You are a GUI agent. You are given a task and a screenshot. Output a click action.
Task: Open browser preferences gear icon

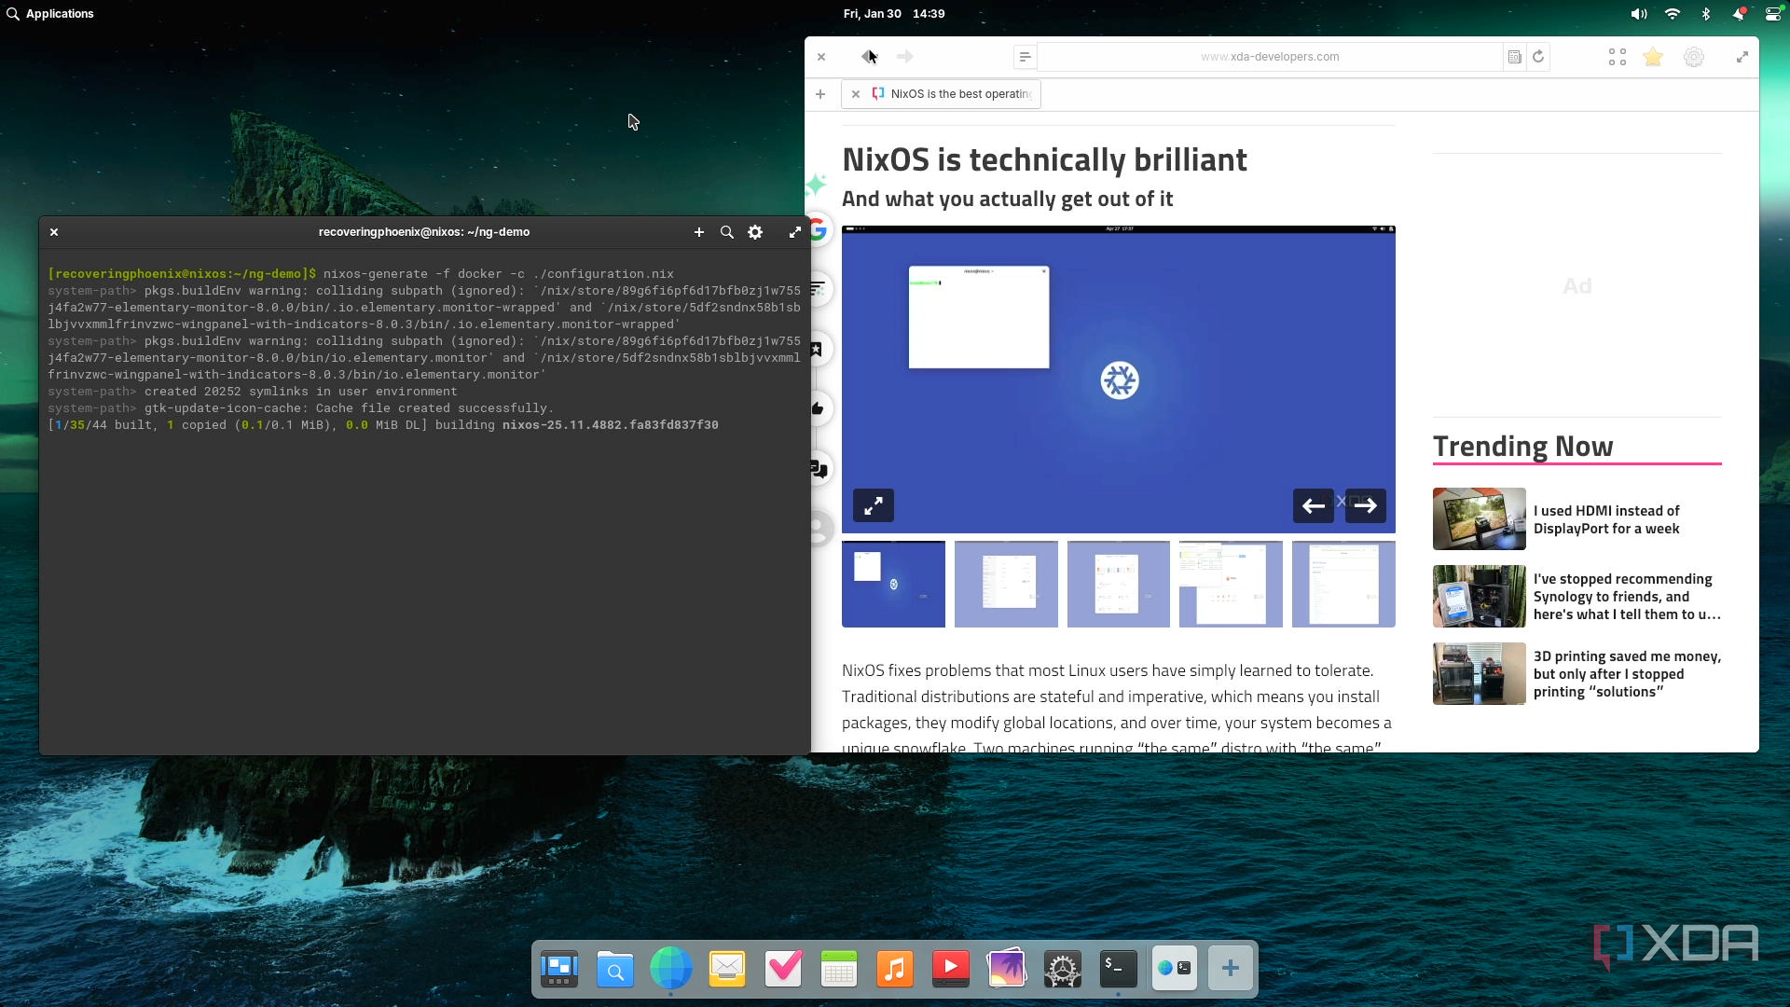click(x=1694, y=57)
